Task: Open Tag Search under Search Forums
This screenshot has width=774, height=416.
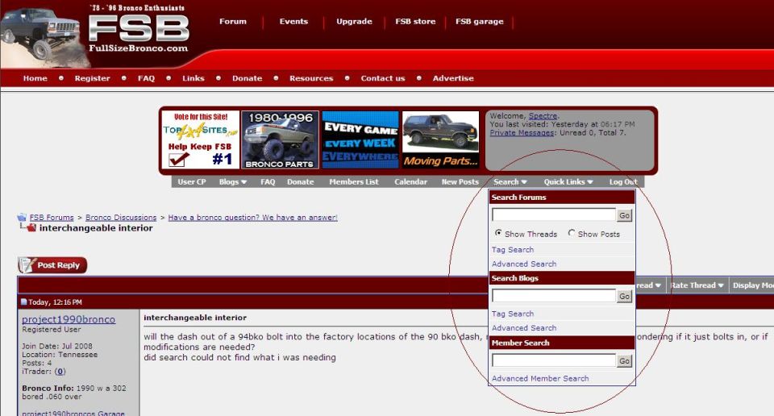Action: [x=513, y=250]
